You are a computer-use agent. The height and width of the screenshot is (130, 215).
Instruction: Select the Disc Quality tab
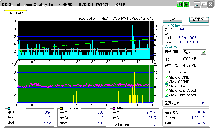(x=16, y=13)
